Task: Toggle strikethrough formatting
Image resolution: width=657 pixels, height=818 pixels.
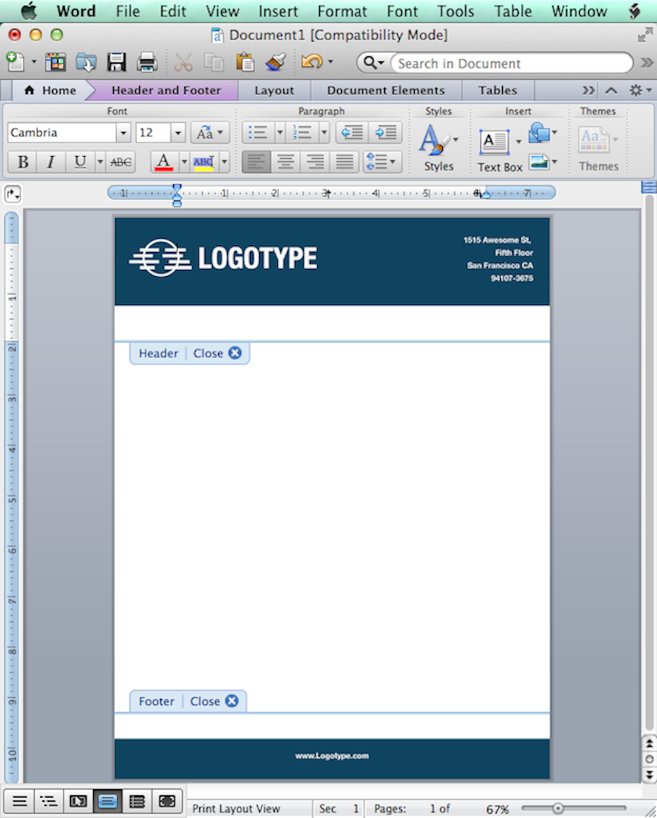Action: (121, 162)
